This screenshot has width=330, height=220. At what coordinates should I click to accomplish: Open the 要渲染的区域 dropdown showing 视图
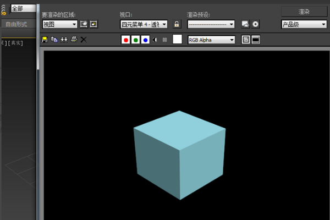tap(60, 24)
